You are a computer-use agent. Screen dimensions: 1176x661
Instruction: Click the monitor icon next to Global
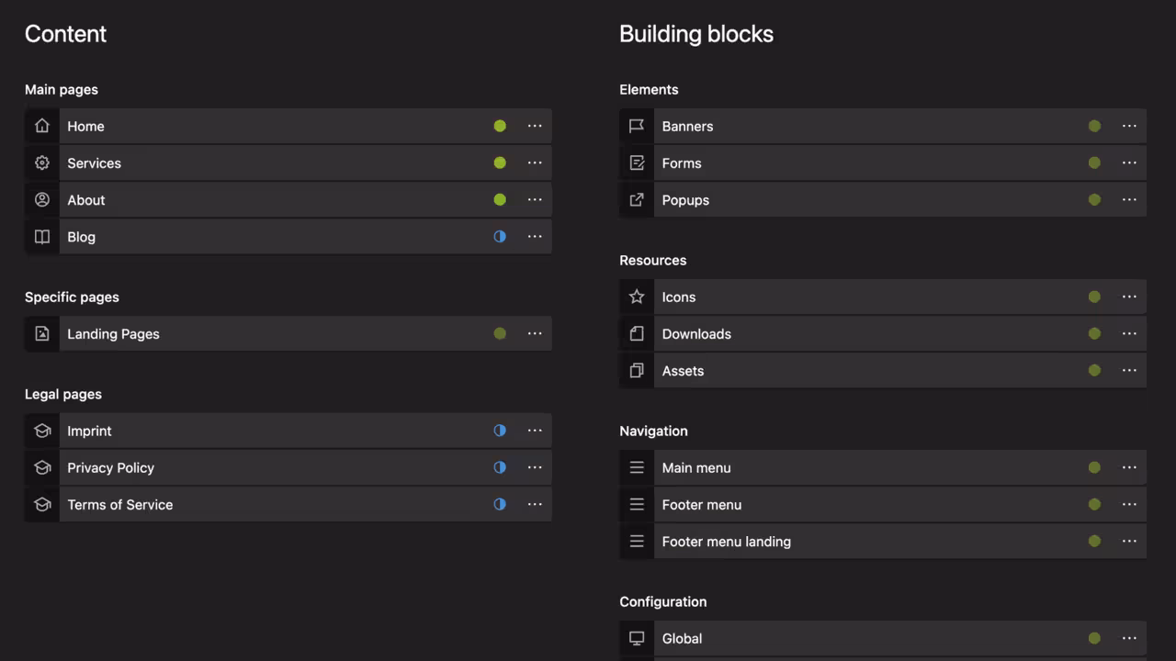pyautogui.click(x=637, y=638)
